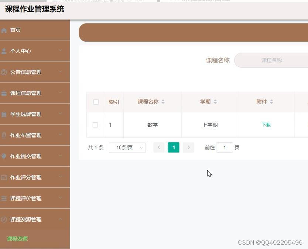Download the attachment via 下载 link
Screen dimensions: 308x249
click(266, 125)
